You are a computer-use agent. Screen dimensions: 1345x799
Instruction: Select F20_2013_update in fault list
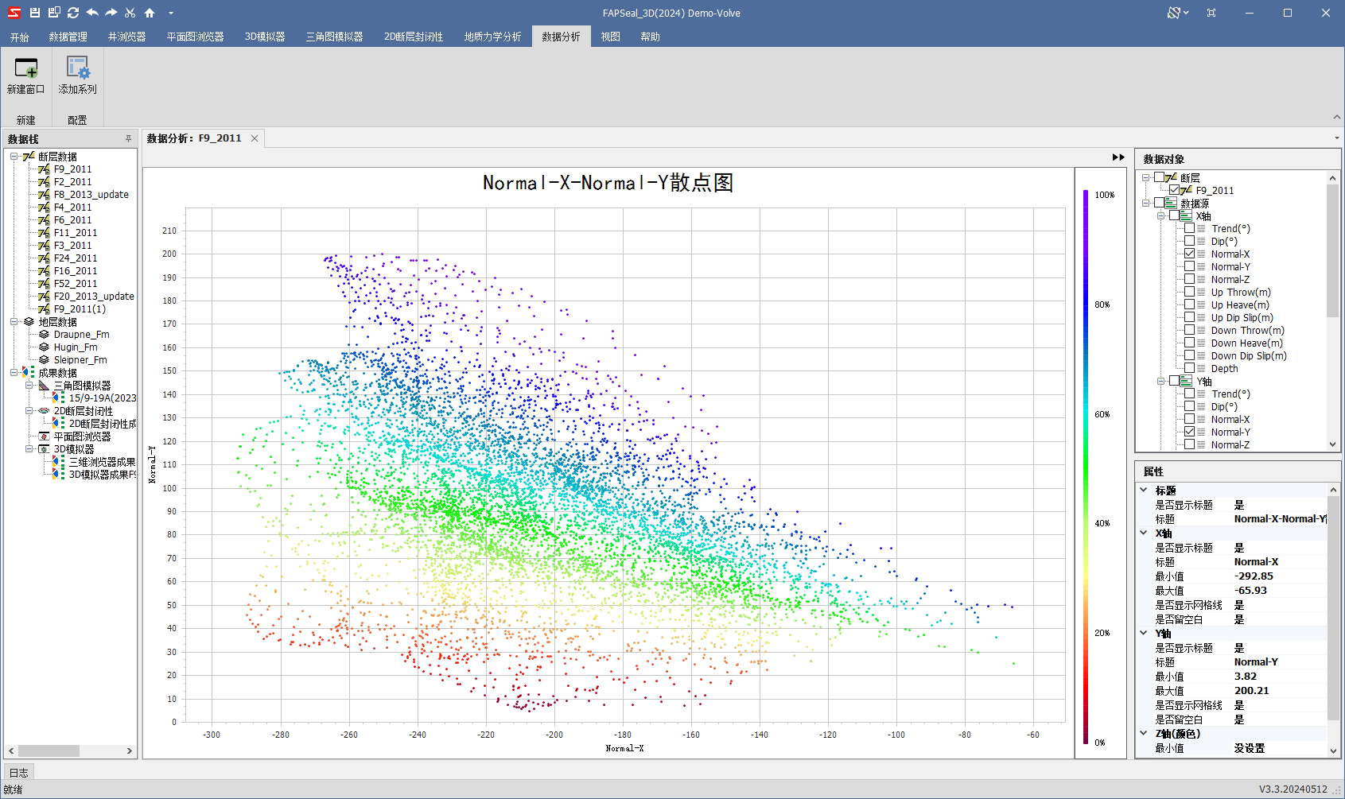point(94,297)
